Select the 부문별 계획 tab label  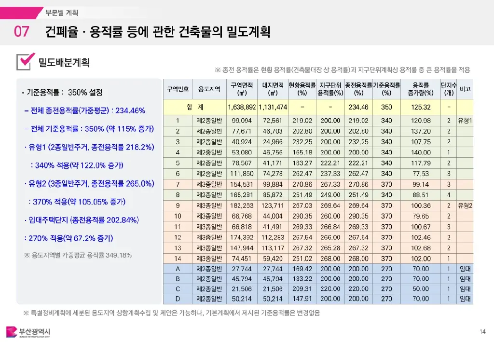point(62,13)
